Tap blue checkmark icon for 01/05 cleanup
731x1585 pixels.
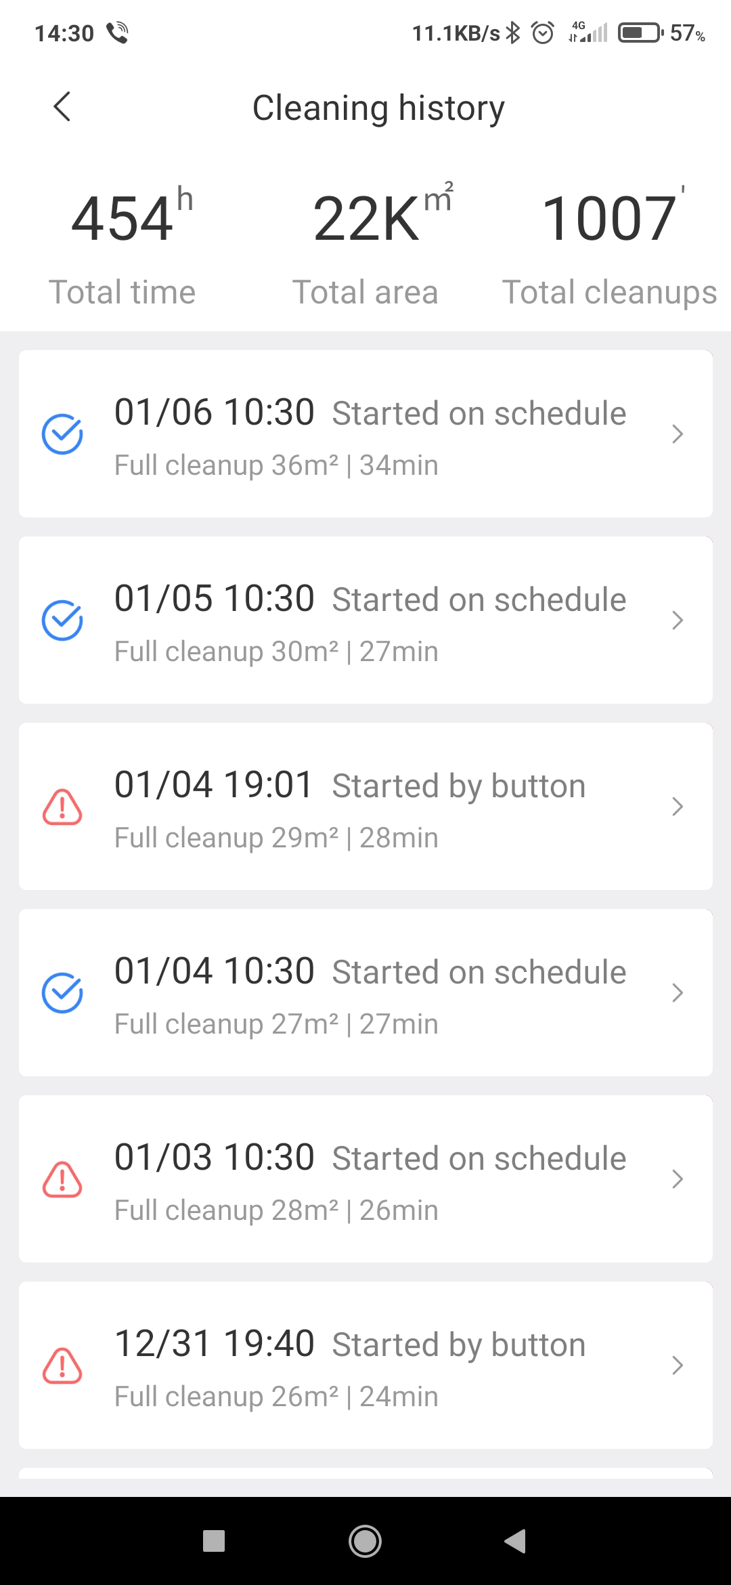pyautogui.click(x=62, y=620)
